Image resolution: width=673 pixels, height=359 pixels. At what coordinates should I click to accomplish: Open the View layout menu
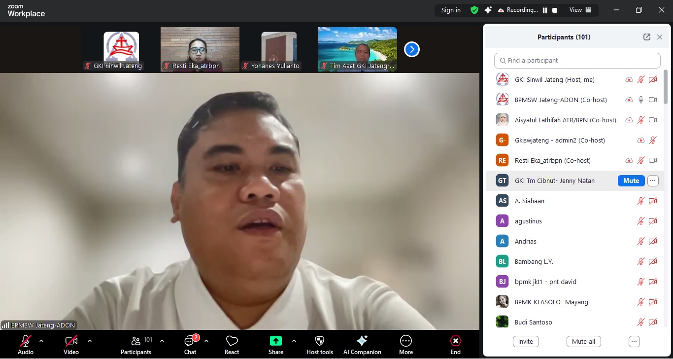pos(580,10)
